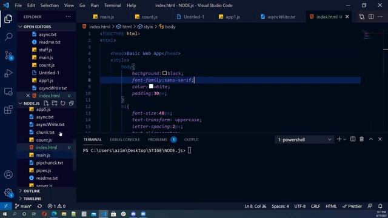Change the HTML language mode
388x218 pixels.
(331, 206)
